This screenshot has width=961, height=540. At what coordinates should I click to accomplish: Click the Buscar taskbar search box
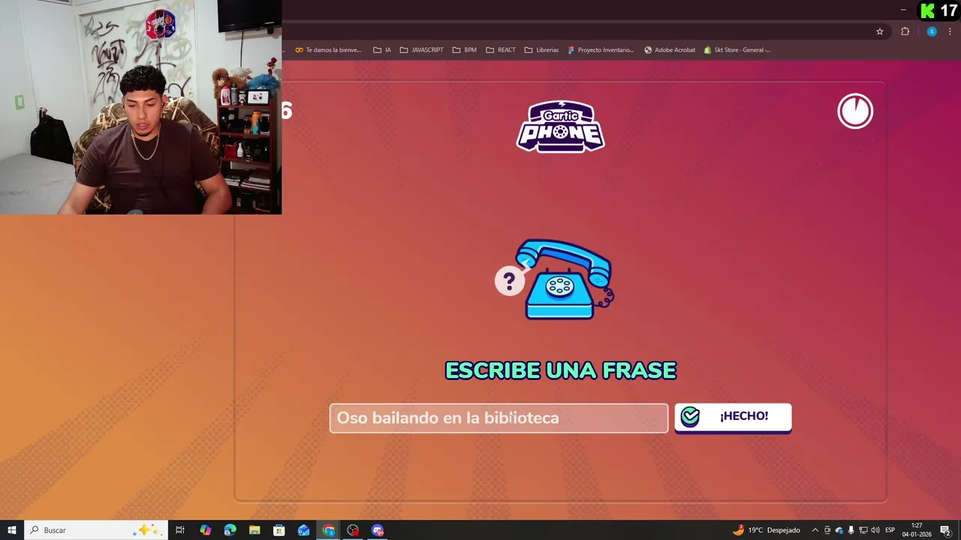[x=96, y=530]
